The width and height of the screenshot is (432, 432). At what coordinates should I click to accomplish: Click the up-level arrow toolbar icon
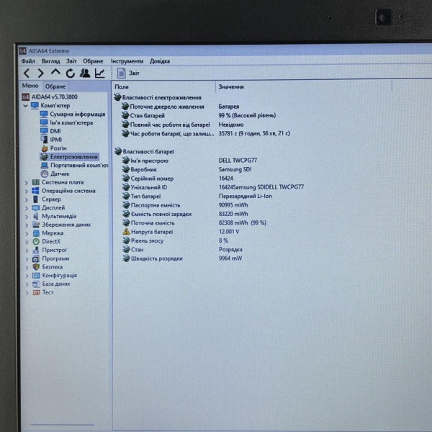pyautogui.click(x=55, y=73)
